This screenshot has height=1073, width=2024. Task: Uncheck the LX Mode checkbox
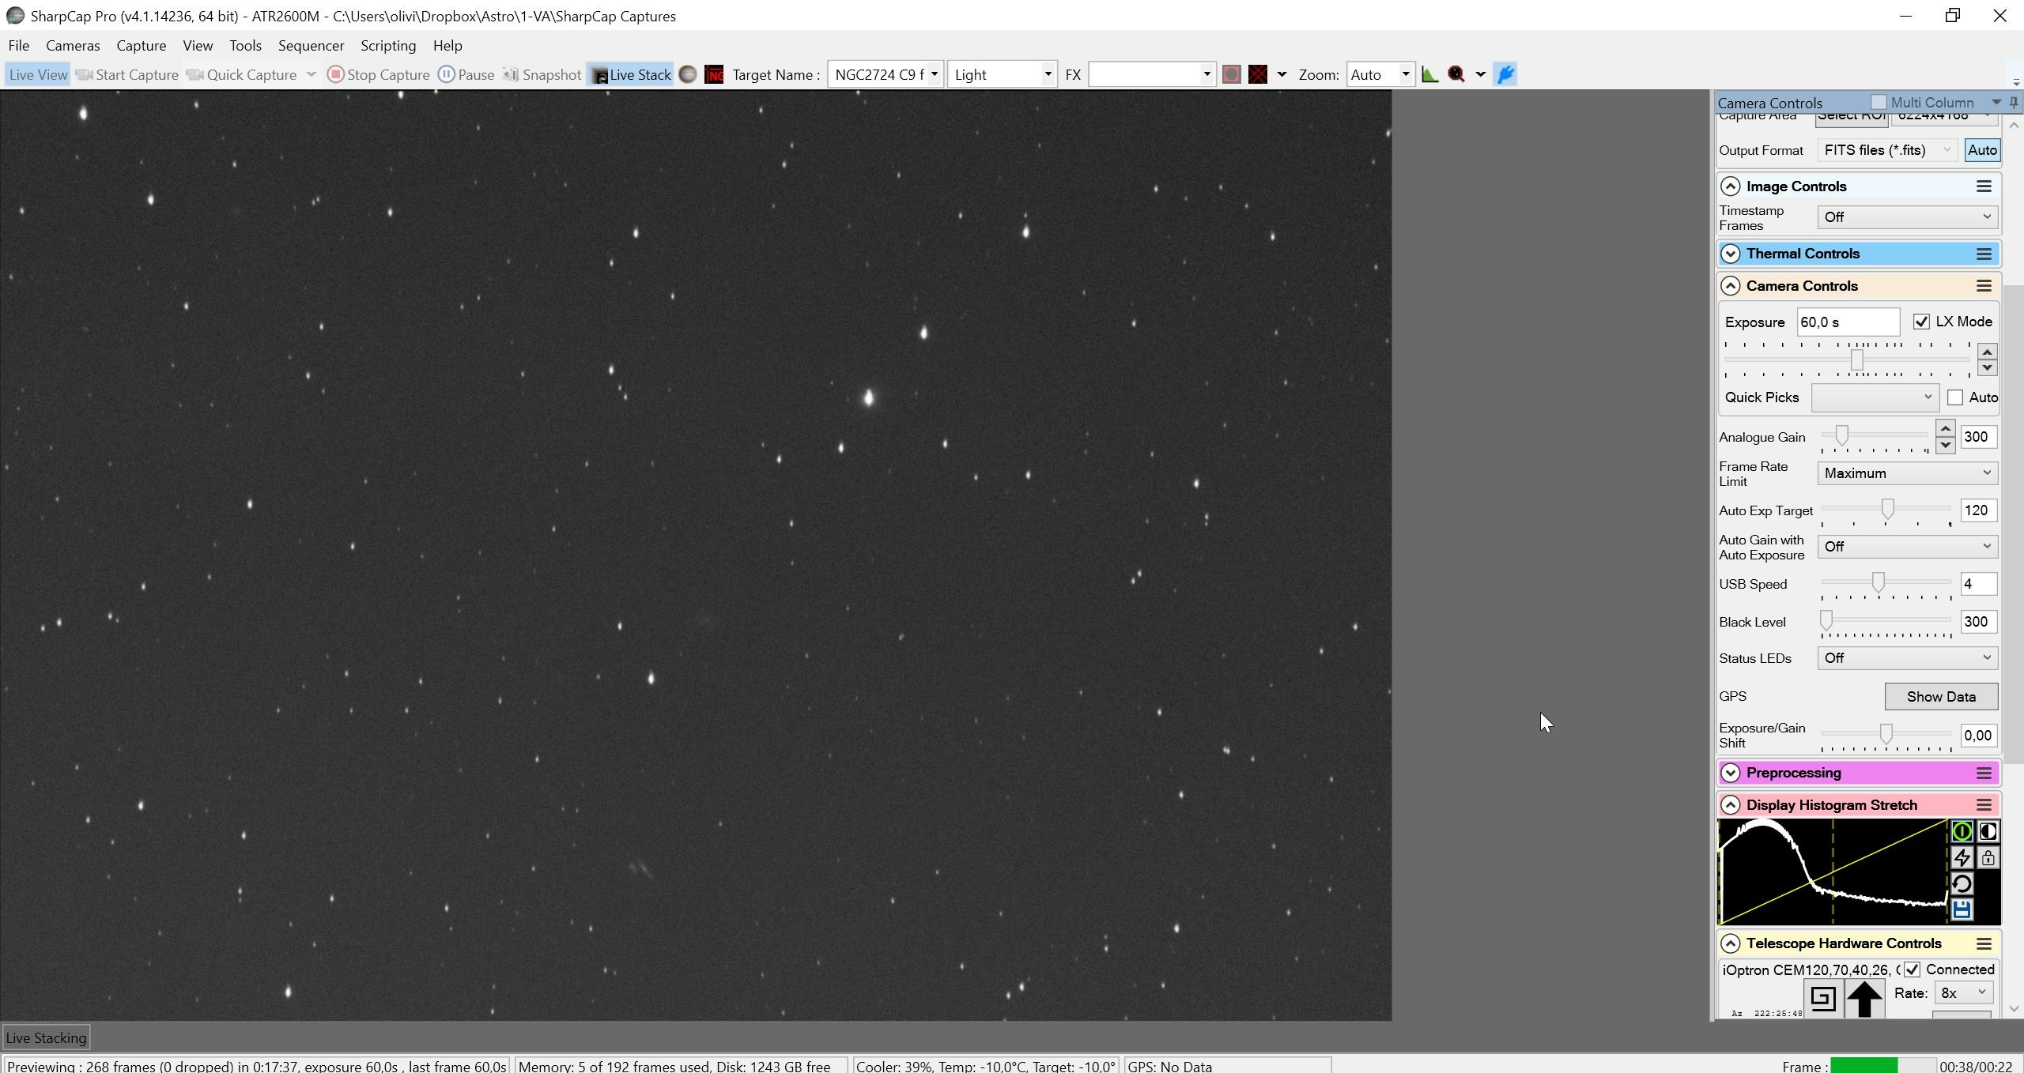point(1921,322)
